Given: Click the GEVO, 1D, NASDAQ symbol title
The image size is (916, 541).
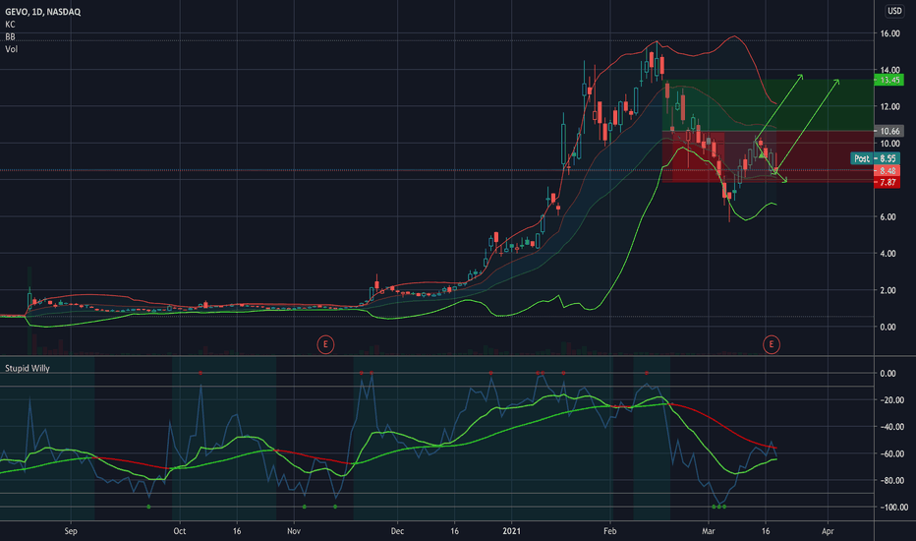Looking at the screenshot, I should tap(42, 12).
